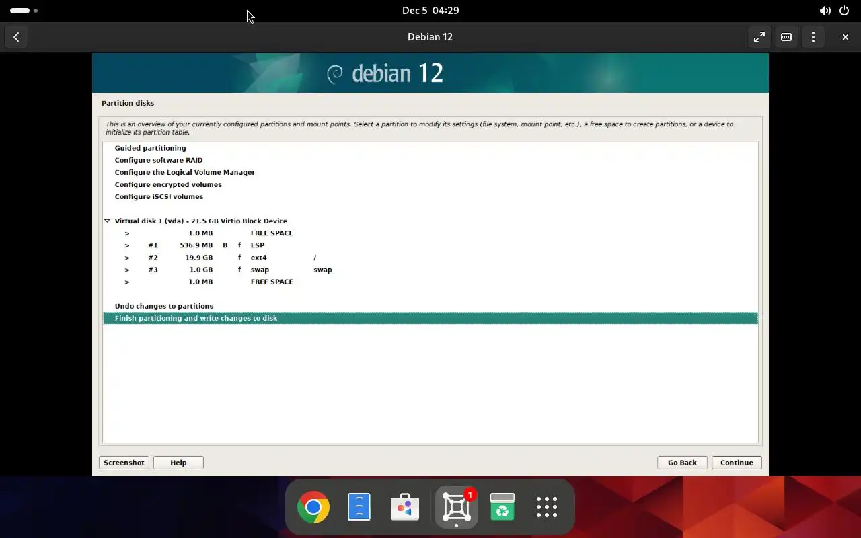Select Virtual disk 1 (vda) device row
Screen dimensions: 861x538
point(430,221)
